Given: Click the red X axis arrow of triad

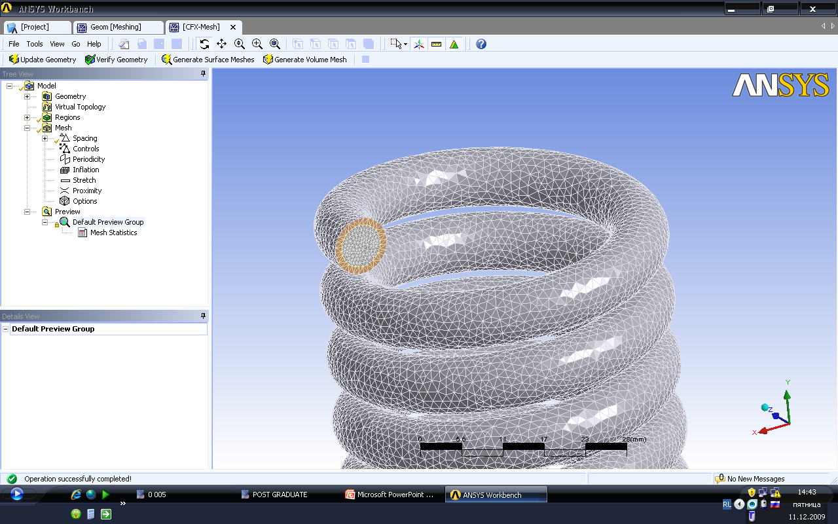Looking at the screenshot, I should point(762,431).
